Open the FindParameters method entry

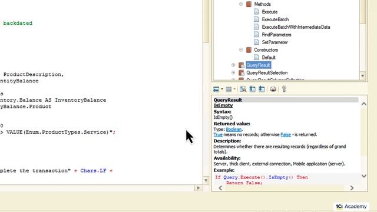(x=276, y=35)
